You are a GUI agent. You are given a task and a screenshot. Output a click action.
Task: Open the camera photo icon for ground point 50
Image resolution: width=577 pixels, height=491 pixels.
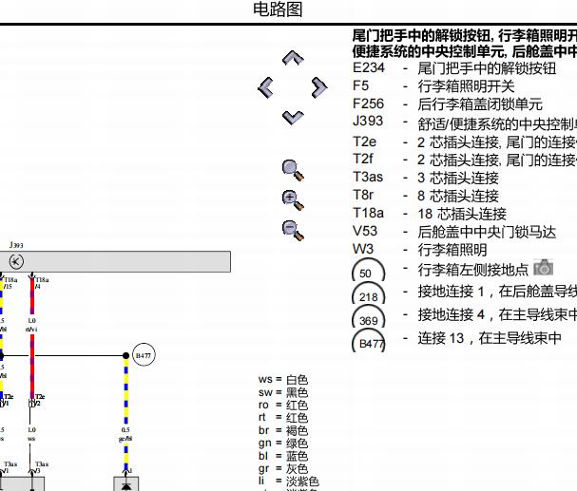pyautogui.click(x=543, y=267)
